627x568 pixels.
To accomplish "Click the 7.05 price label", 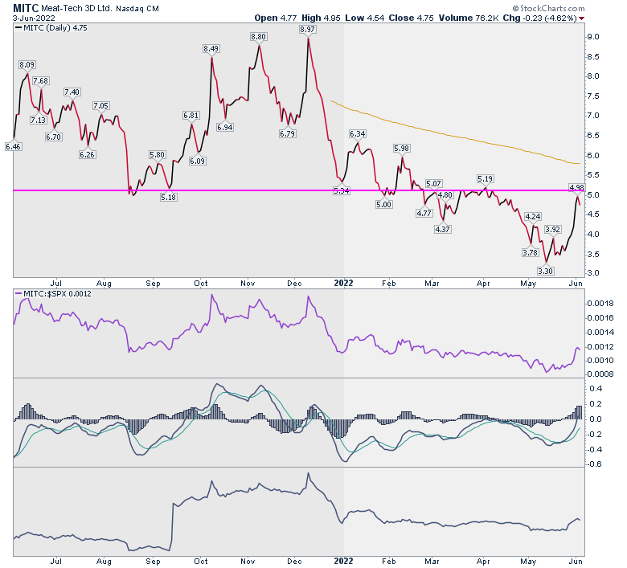I will [x=100, y=106].
